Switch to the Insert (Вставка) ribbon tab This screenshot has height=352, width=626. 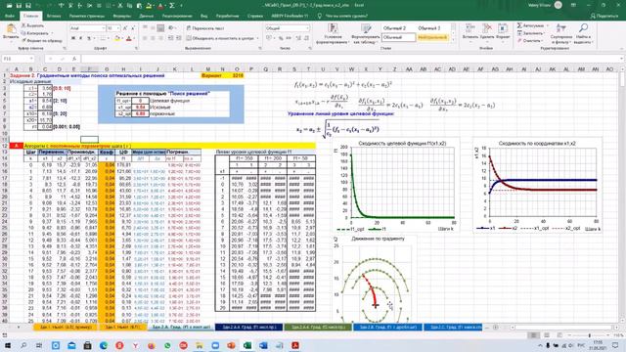point(54,16)
